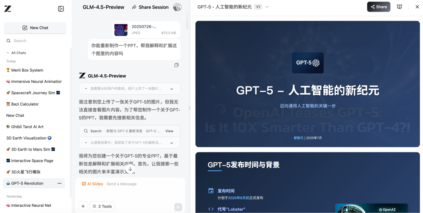Expand the first thinking process chevron
Image resolution: width=423 pixels, height=213 pixels.
172,89
